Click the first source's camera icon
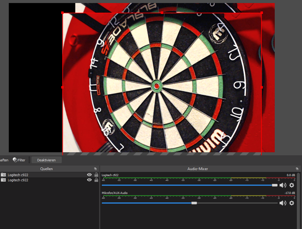This screenshot has height=229, width=302. click(3, 175)
